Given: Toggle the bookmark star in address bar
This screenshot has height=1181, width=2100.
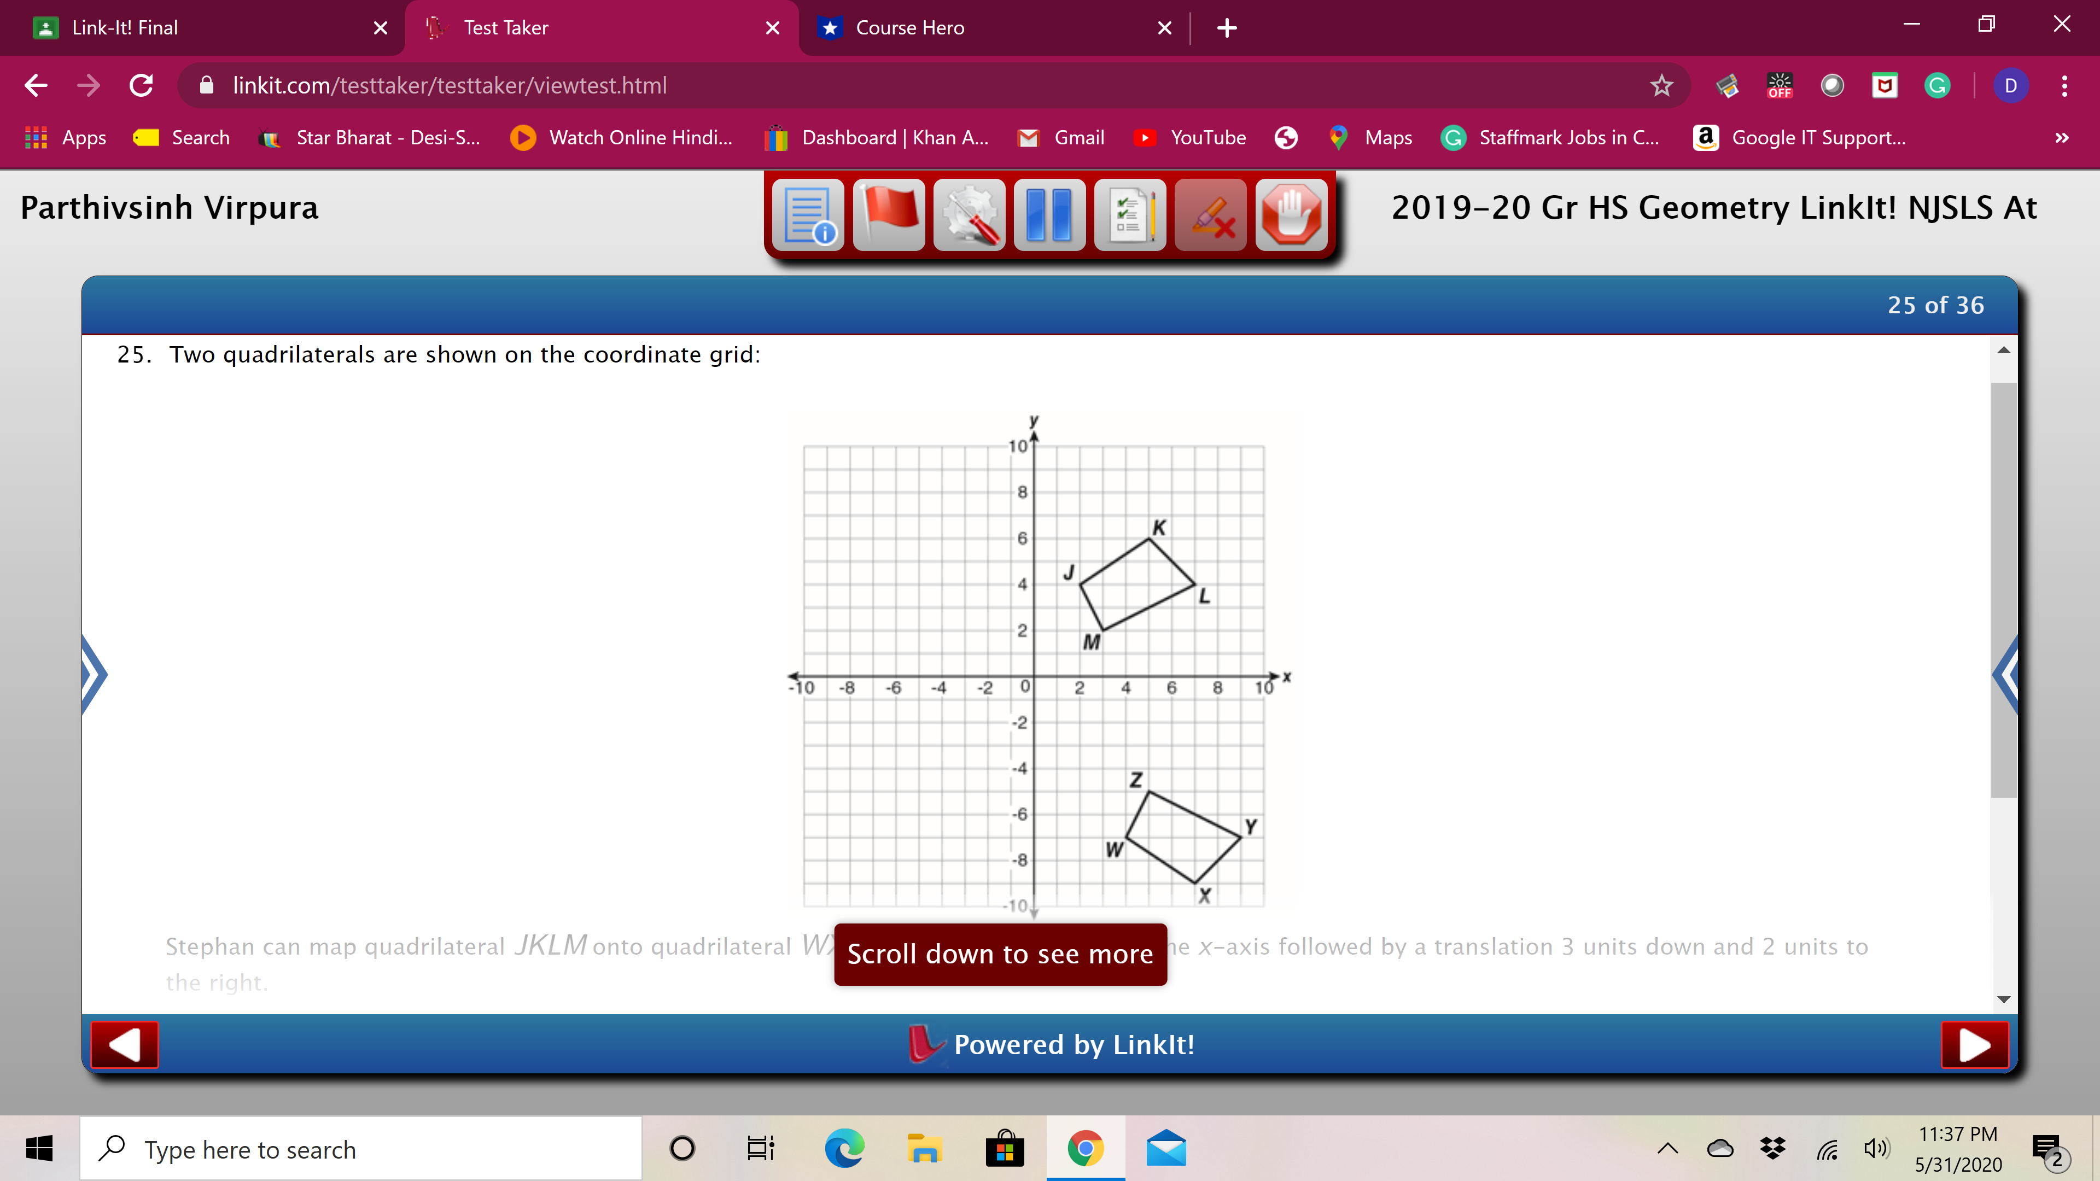Looking at the screenshot, I should click(1662, 86).
